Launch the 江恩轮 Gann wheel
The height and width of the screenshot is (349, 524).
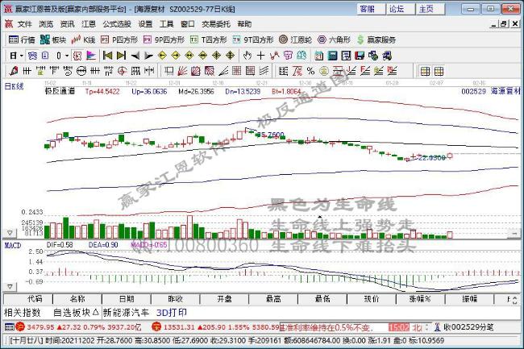(295, 39)
